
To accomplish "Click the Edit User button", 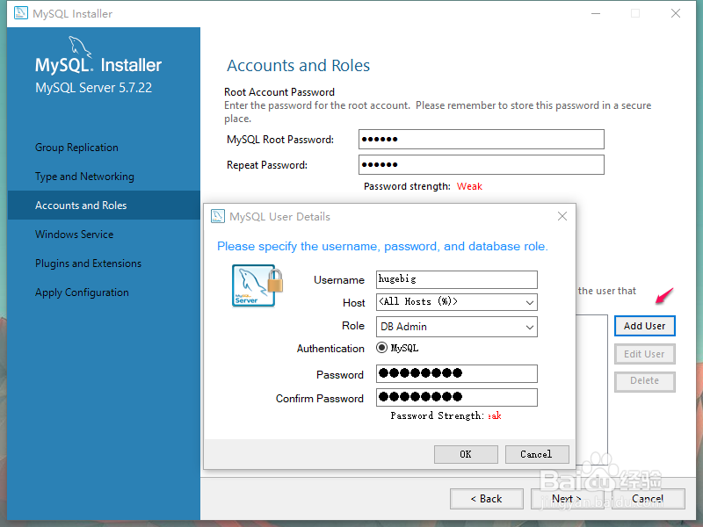I will click(645, 354).
